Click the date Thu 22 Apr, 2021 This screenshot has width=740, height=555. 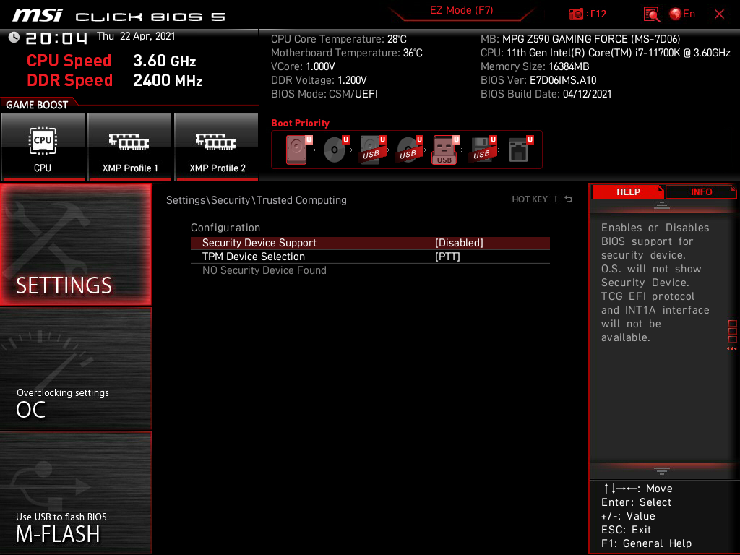pyautogui.click(x=136, y=36)
